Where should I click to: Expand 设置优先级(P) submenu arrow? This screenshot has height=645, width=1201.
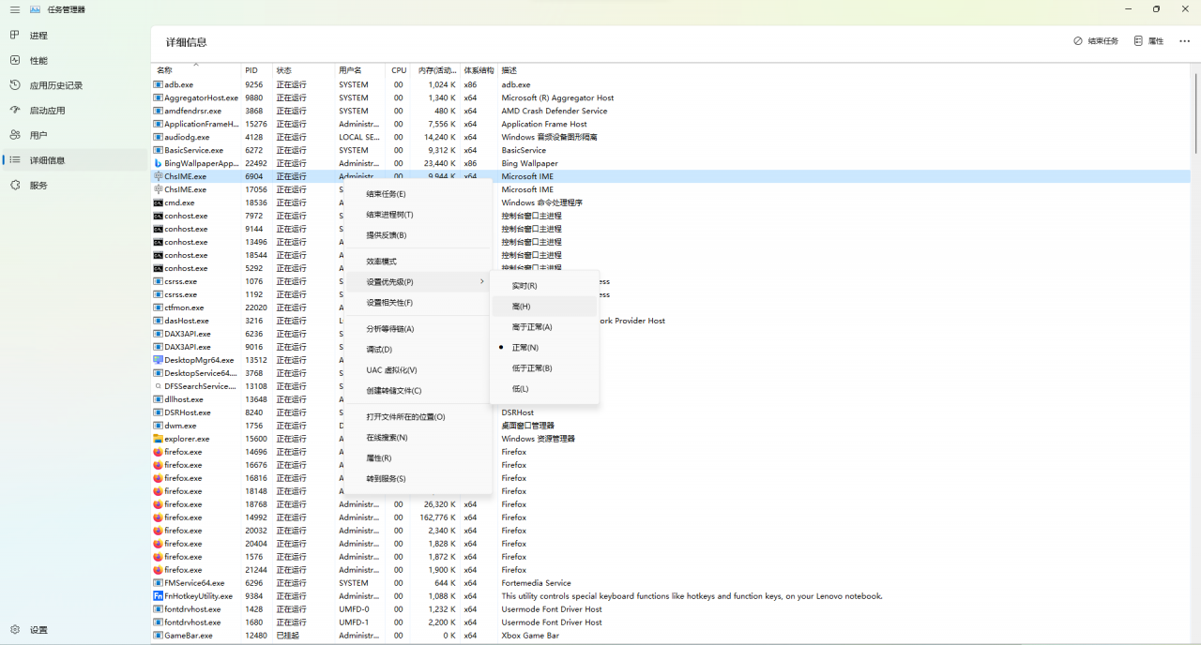tap(482, 282)
